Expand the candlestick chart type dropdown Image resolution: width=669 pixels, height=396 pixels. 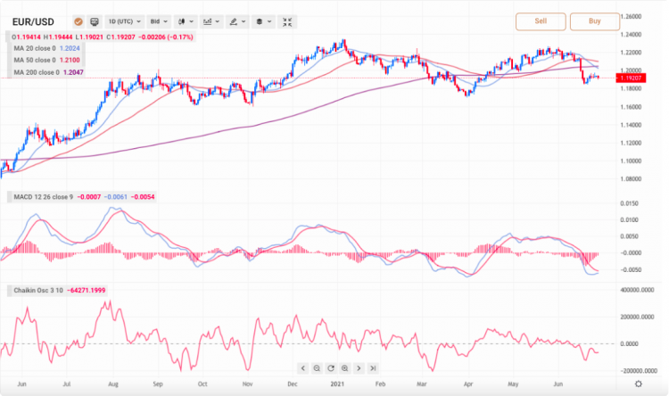(x=186, y=20)
